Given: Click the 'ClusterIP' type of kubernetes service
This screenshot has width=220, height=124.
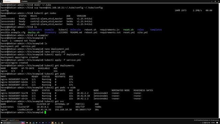Looking at the screenshot, I should pyautogui.click(x=23, y=107).
